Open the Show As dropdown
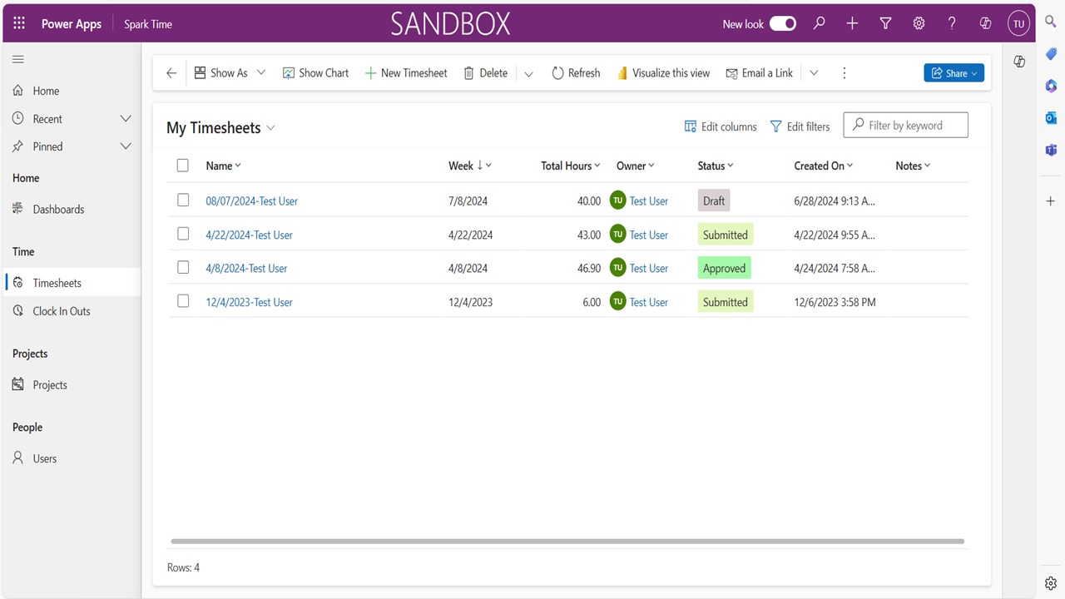This screenshot has width=1065, height=599. 230,73
